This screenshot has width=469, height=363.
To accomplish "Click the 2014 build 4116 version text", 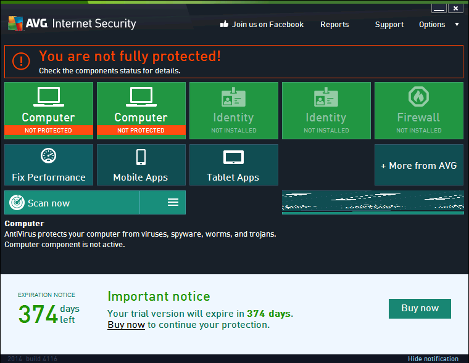I will point(32,359).
